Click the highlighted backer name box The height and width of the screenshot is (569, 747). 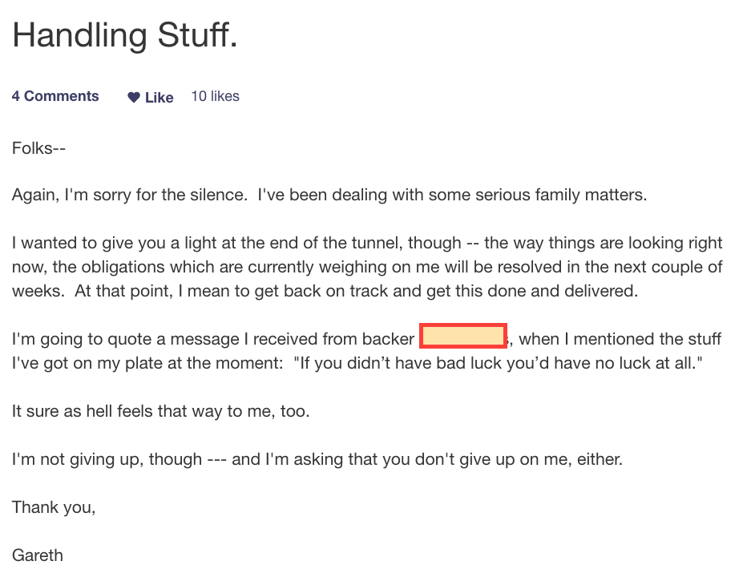pyautogui.click(x=463, y=336)
